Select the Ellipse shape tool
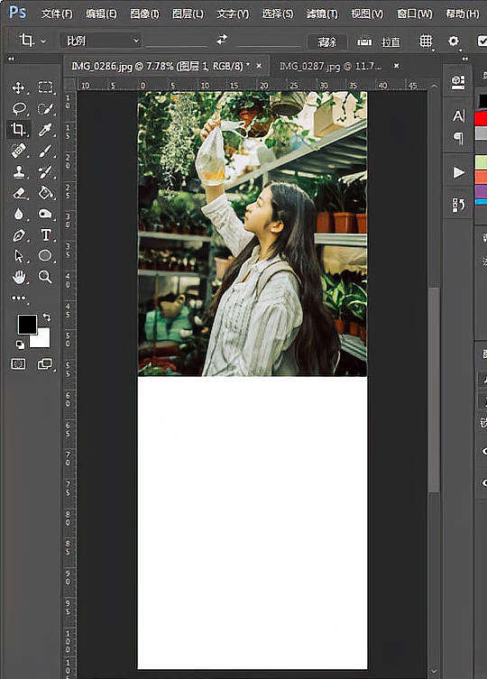The height and width of the screenshot is (679, 487). click(x=45, y=255)
